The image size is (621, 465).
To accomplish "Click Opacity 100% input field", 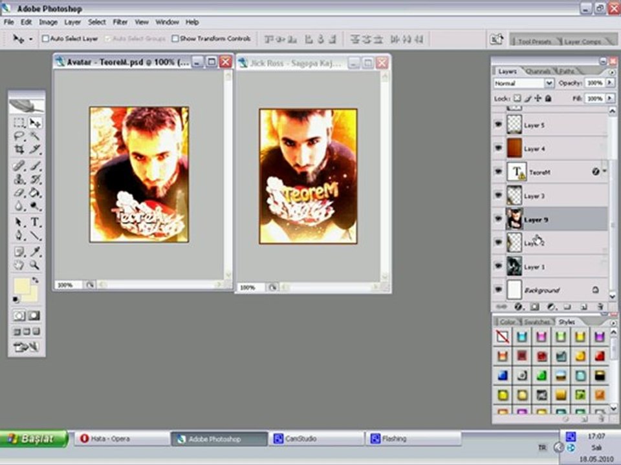I will 595,83.
